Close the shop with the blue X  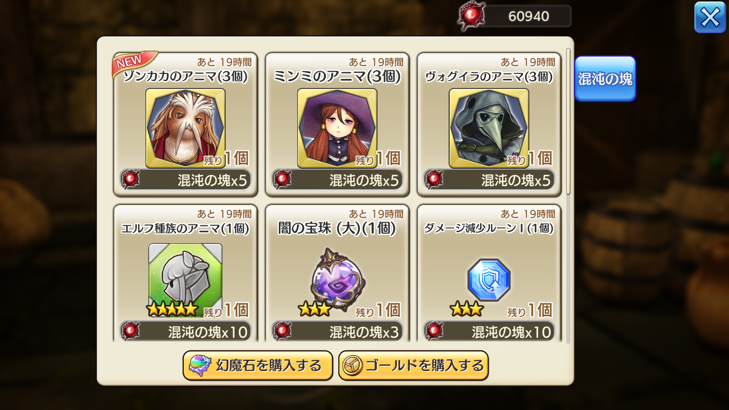click(710, 18)
